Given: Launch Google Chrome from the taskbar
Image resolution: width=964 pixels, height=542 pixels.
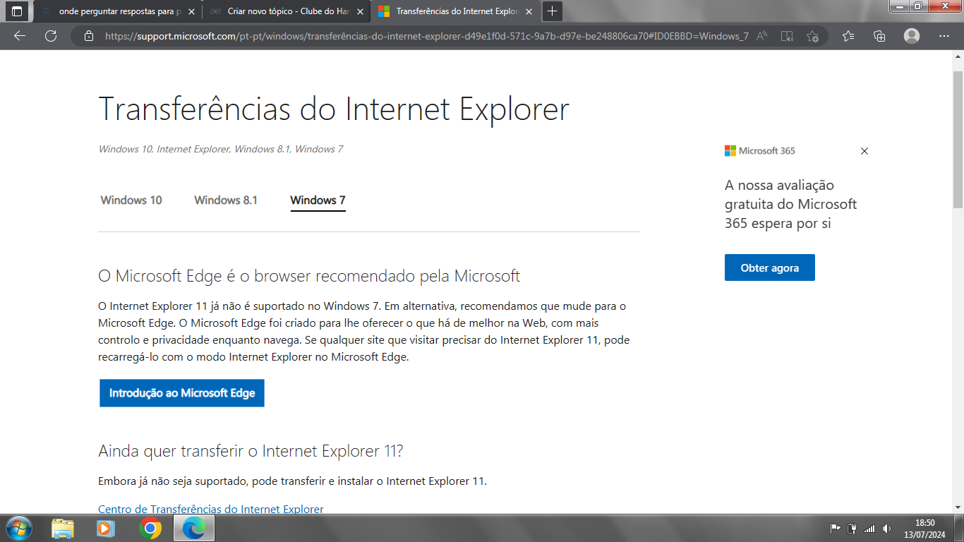Looking at the screenshot, I should [x=150, y=528].
